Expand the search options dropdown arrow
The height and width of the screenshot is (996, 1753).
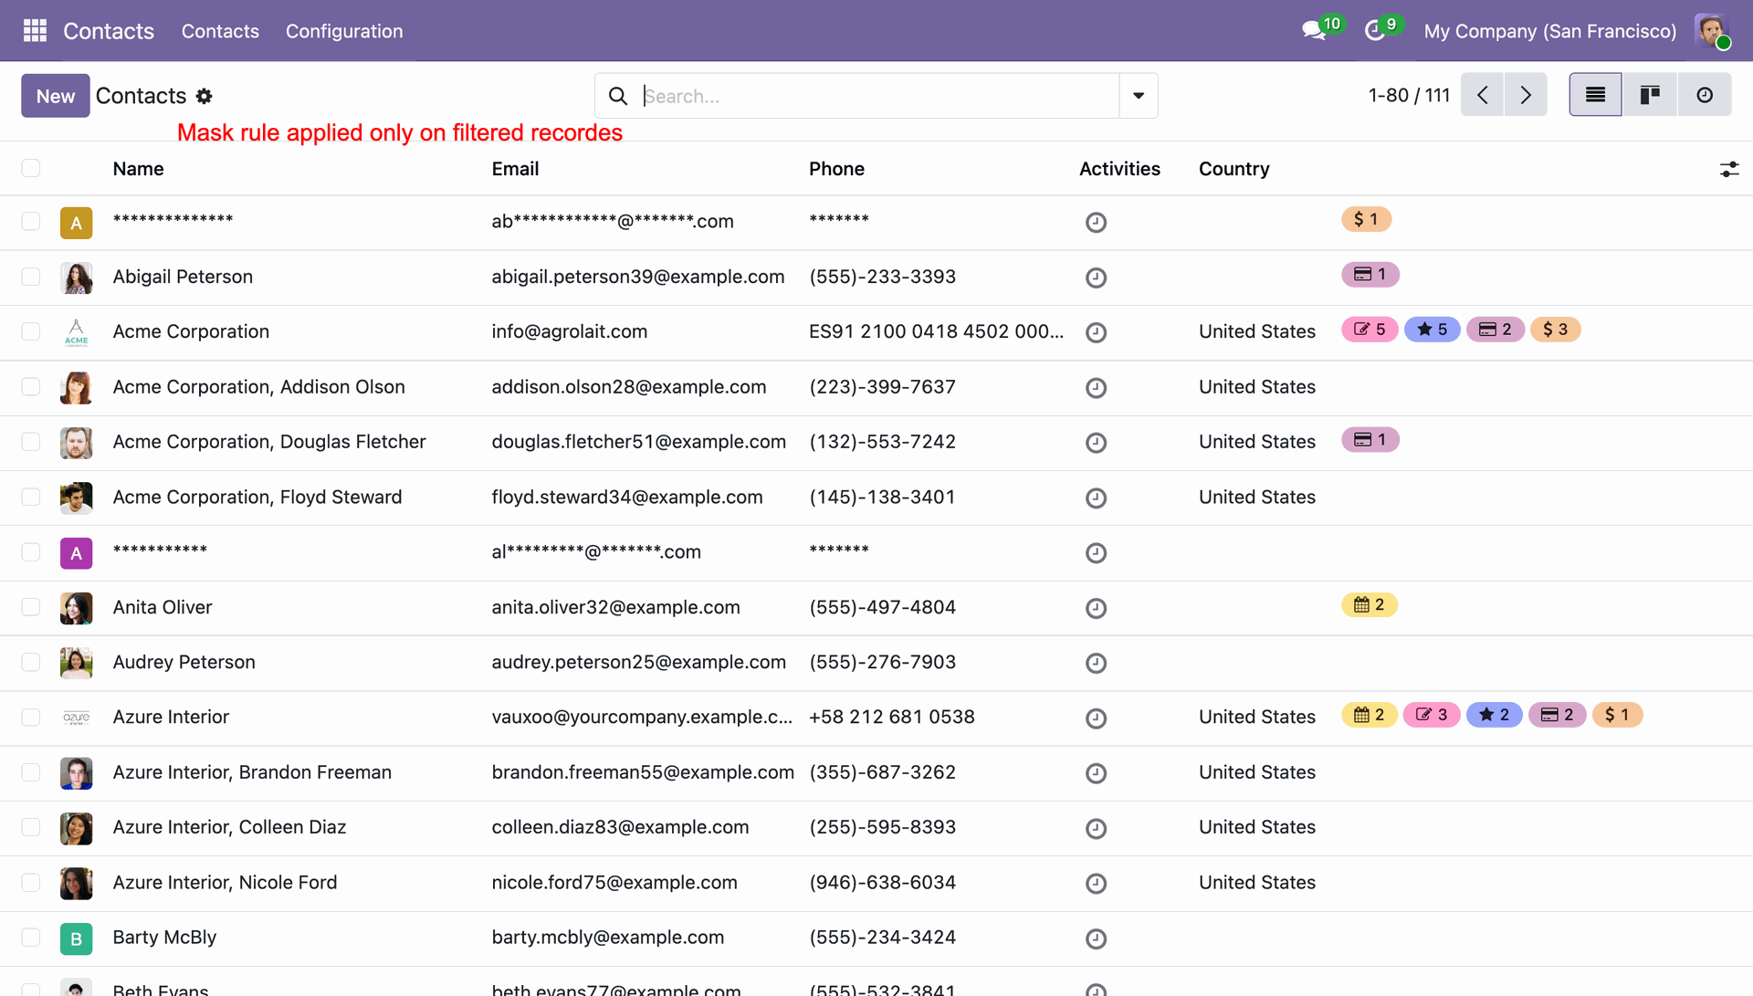(1139, 96)
